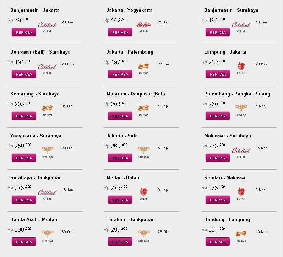Click PERIKSA for the Jakarta - Yogyakarta flight
This screenshot has width=283, height=257.
pyautogui.click(x=120, y=32)
